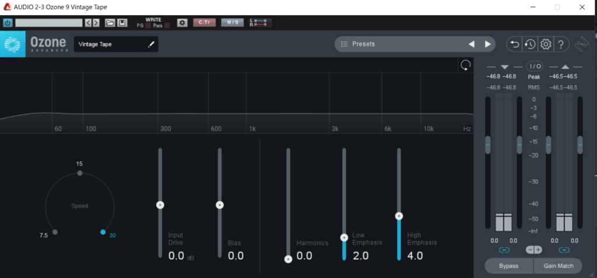The width and height of the screenshot is (597, 278).
Task: Click the RMS meter label
Action: point(534,87)
